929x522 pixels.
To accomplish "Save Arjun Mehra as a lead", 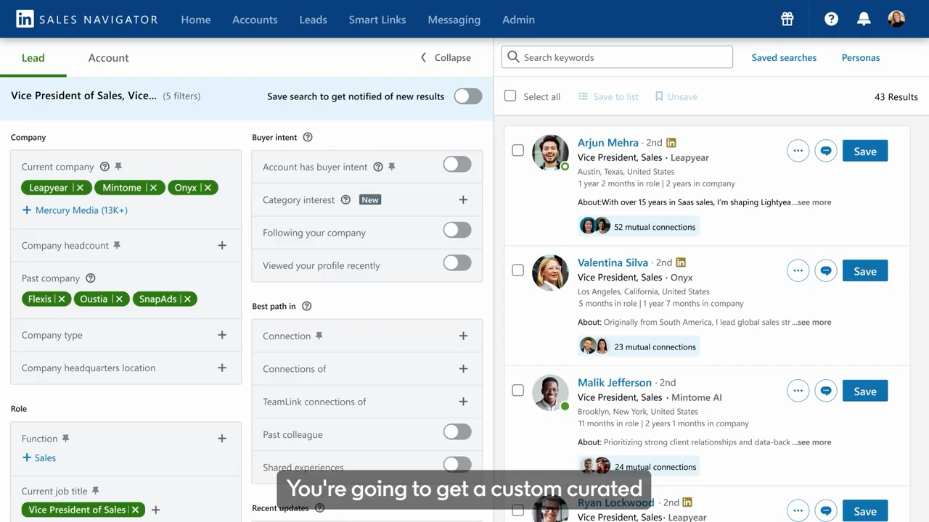I will pos(865,151).
